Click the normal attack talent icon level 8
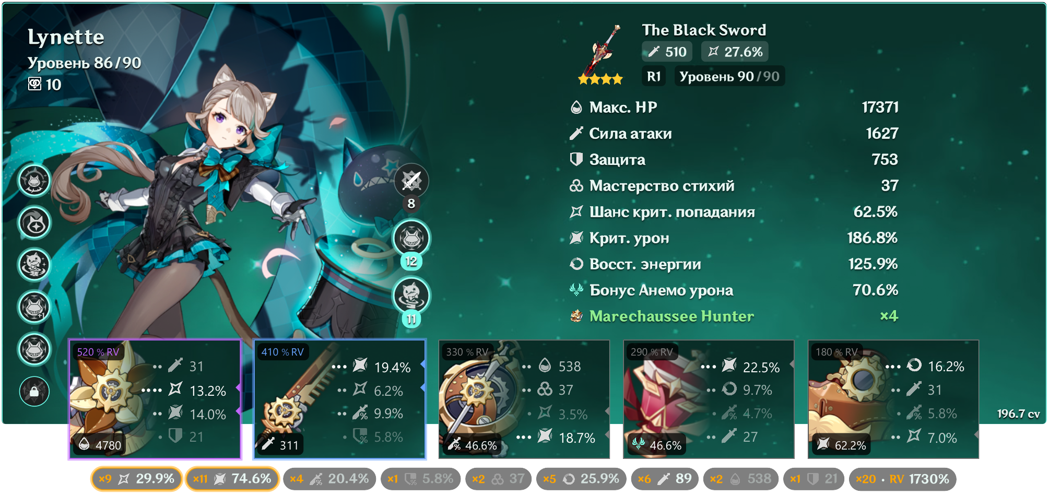 click(411, 181)
